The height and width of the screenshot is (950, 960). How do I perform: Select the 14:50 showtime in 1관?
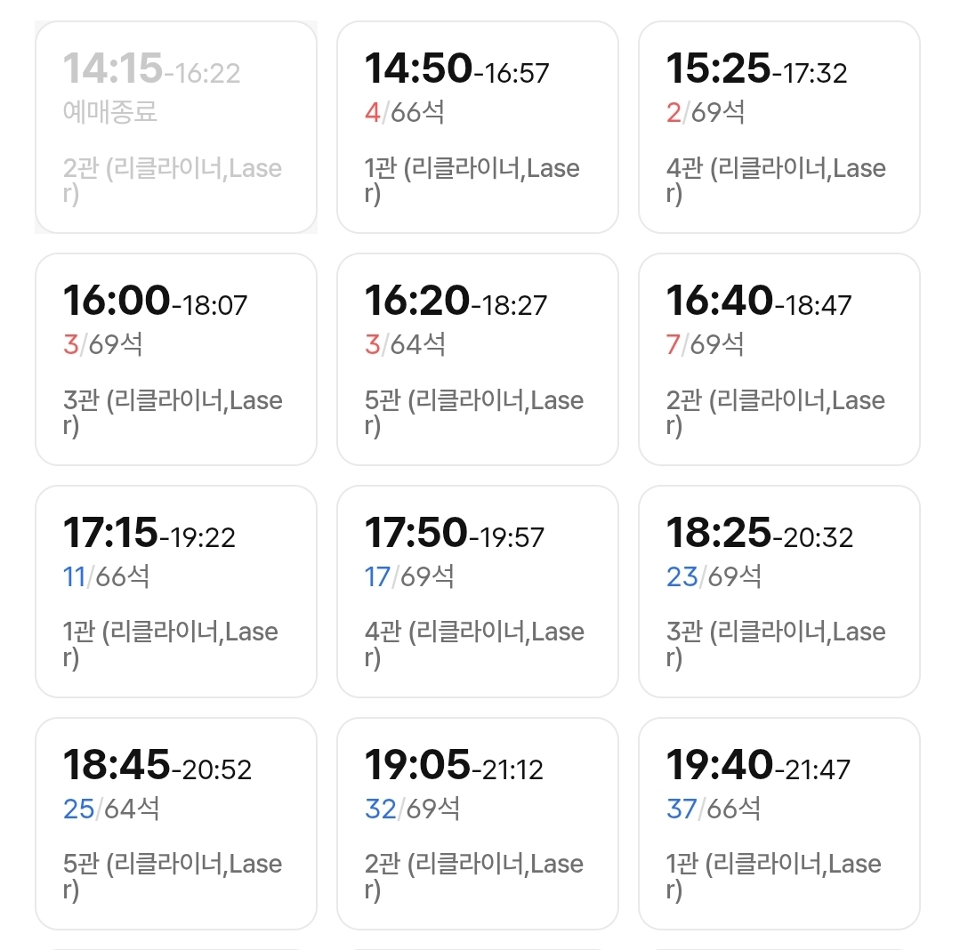tap(478, 127)
